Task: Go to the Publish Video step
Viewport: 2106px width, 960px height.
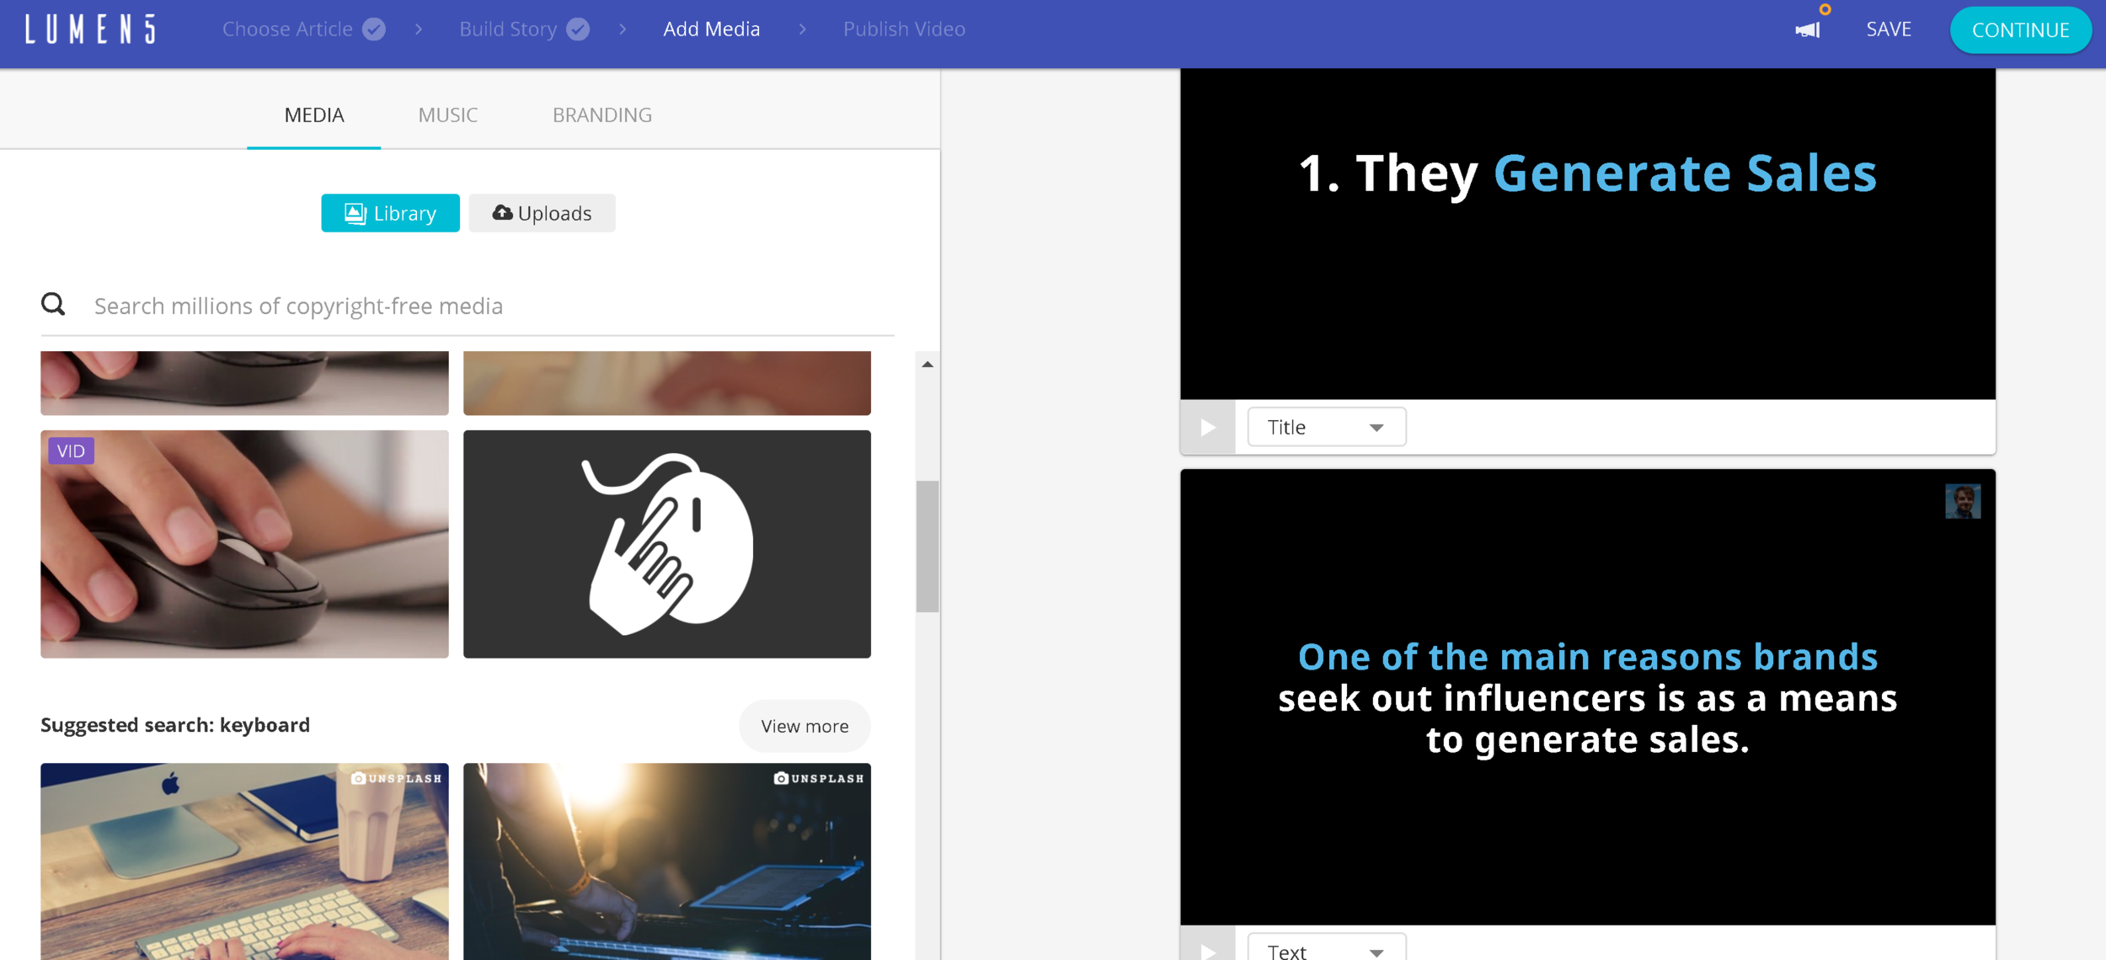Action: click(904, 29)
